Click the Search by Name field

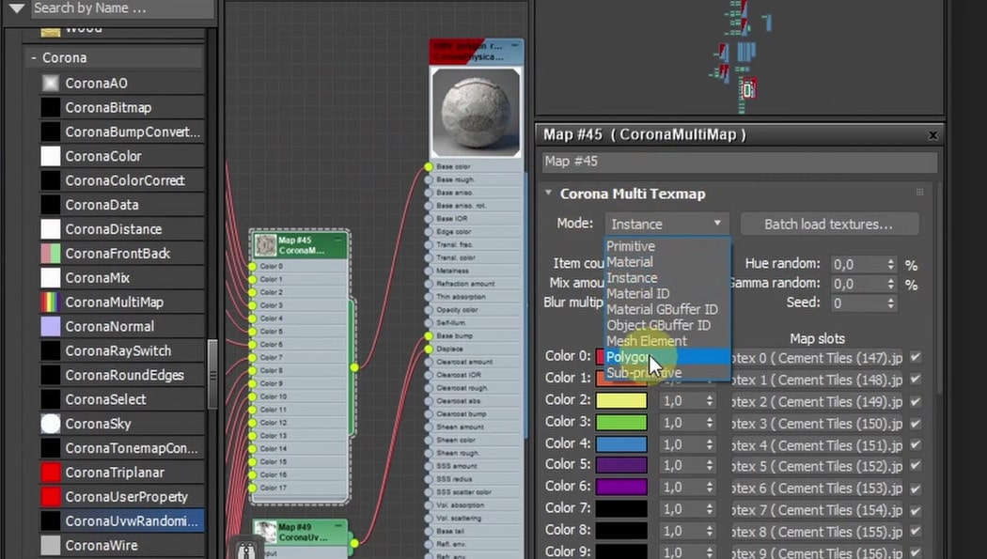tap(122, 8)
